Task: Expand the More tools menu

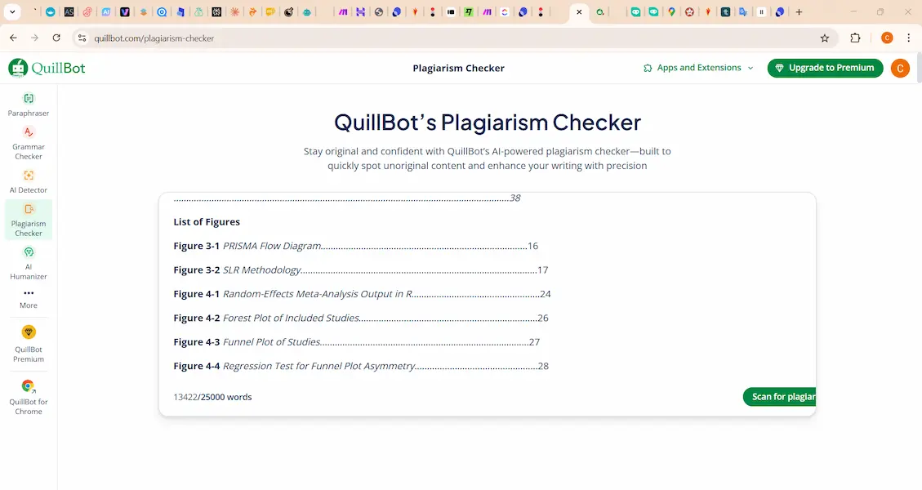Action: pyautogui.click(x=29, y=298)
